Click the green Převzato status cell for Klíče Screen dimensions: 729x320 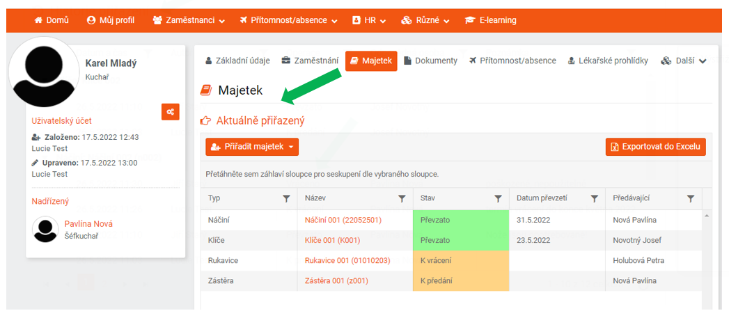(461, 240)
